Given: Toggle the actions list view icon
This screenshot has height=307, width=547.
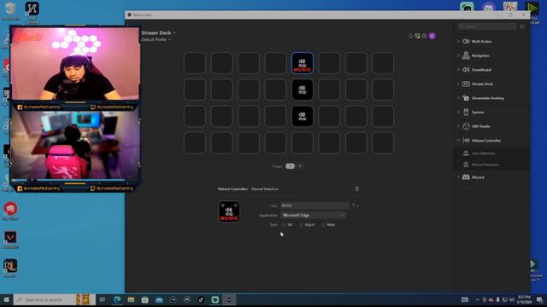Looking at the screenshot, I should tap(522, 26).
